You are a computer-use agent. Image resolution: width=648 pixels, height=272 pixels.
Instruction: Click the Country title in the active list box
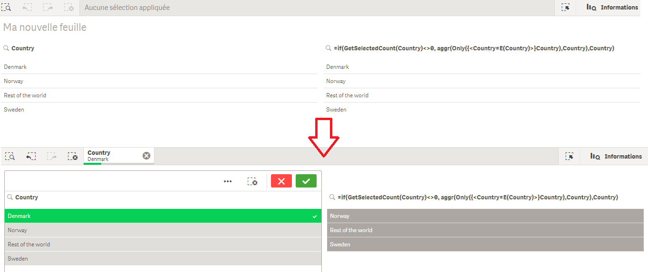tap(27, 197)
